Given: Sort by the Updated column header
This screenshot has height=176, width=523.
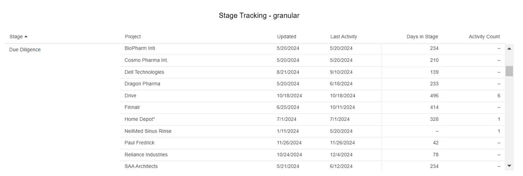Looking at the screenshot, I should coord(286,37).
